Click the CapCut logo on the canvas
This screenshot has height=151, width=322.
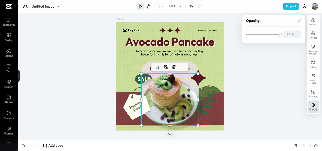[x=131, y=30]
